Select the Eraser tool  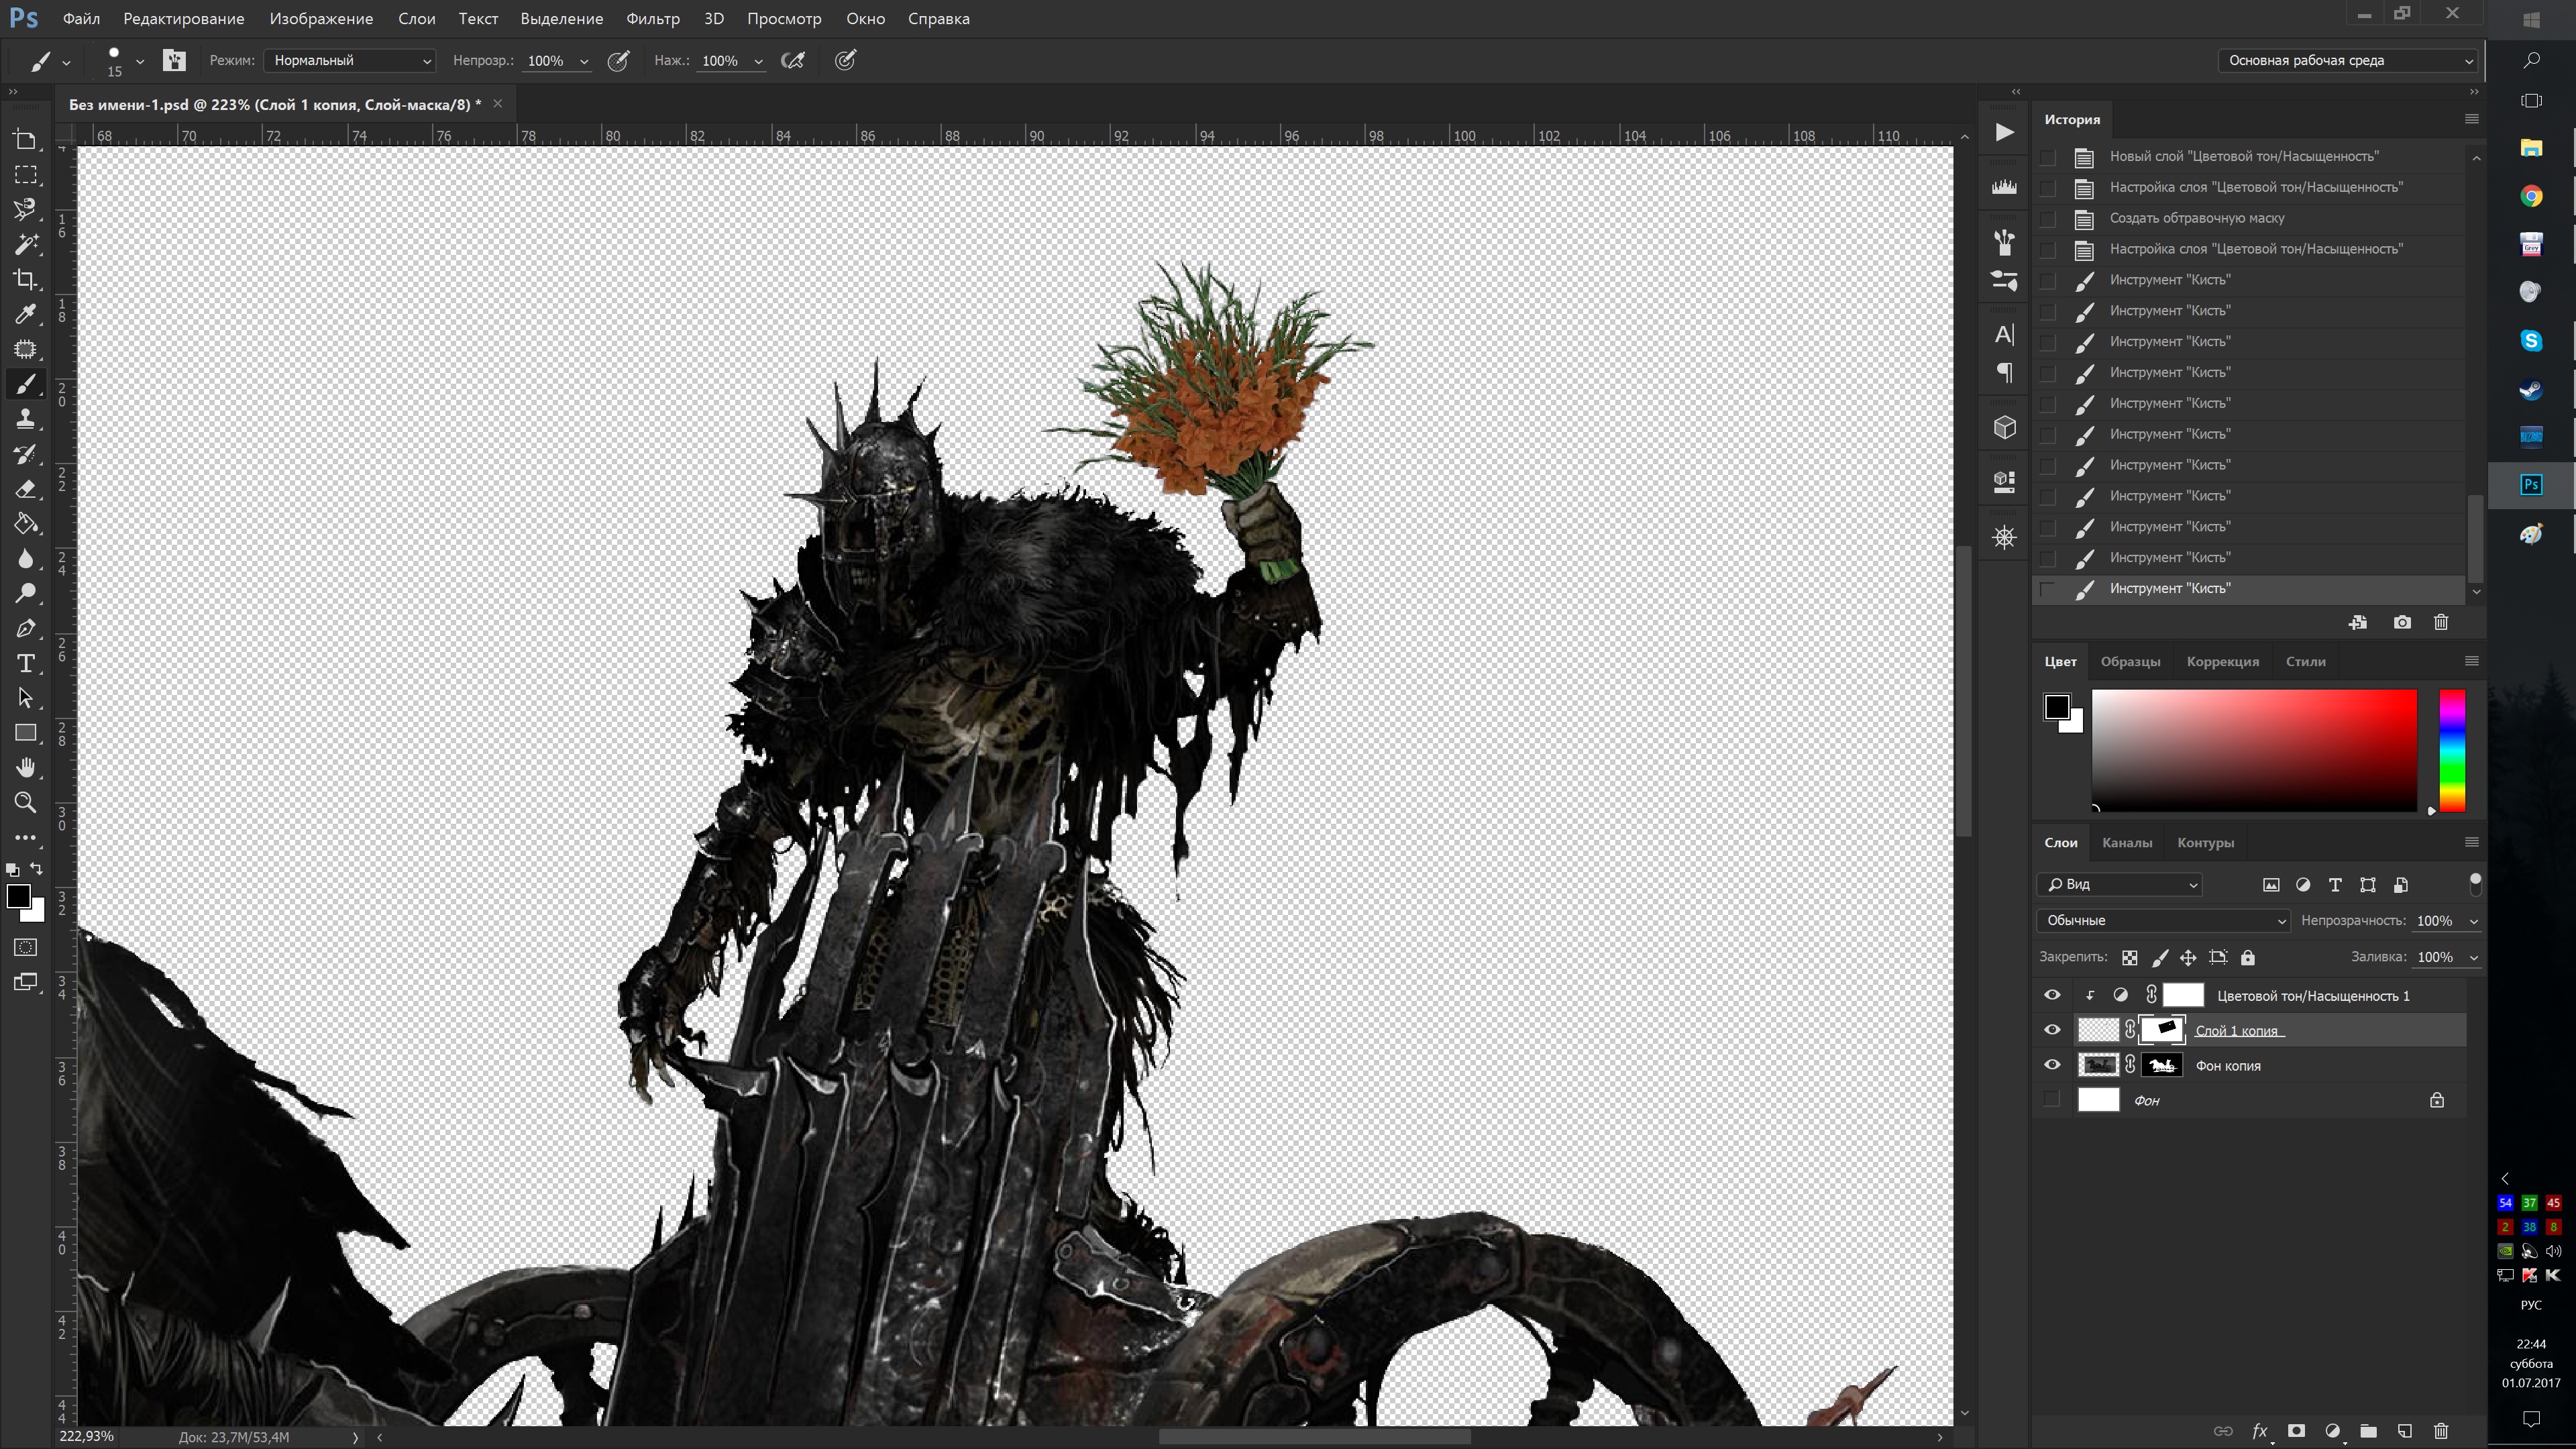click(x=26, y=489)
